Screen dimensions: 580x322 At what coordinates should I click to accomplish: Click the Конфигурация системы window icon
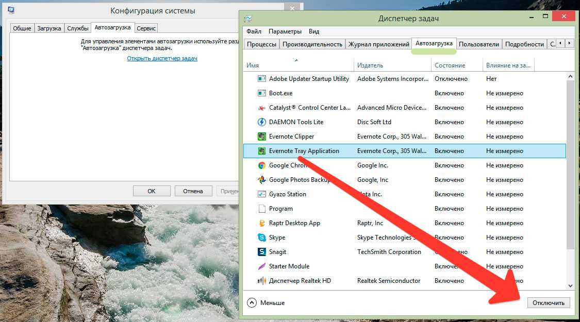coord(11,10)
